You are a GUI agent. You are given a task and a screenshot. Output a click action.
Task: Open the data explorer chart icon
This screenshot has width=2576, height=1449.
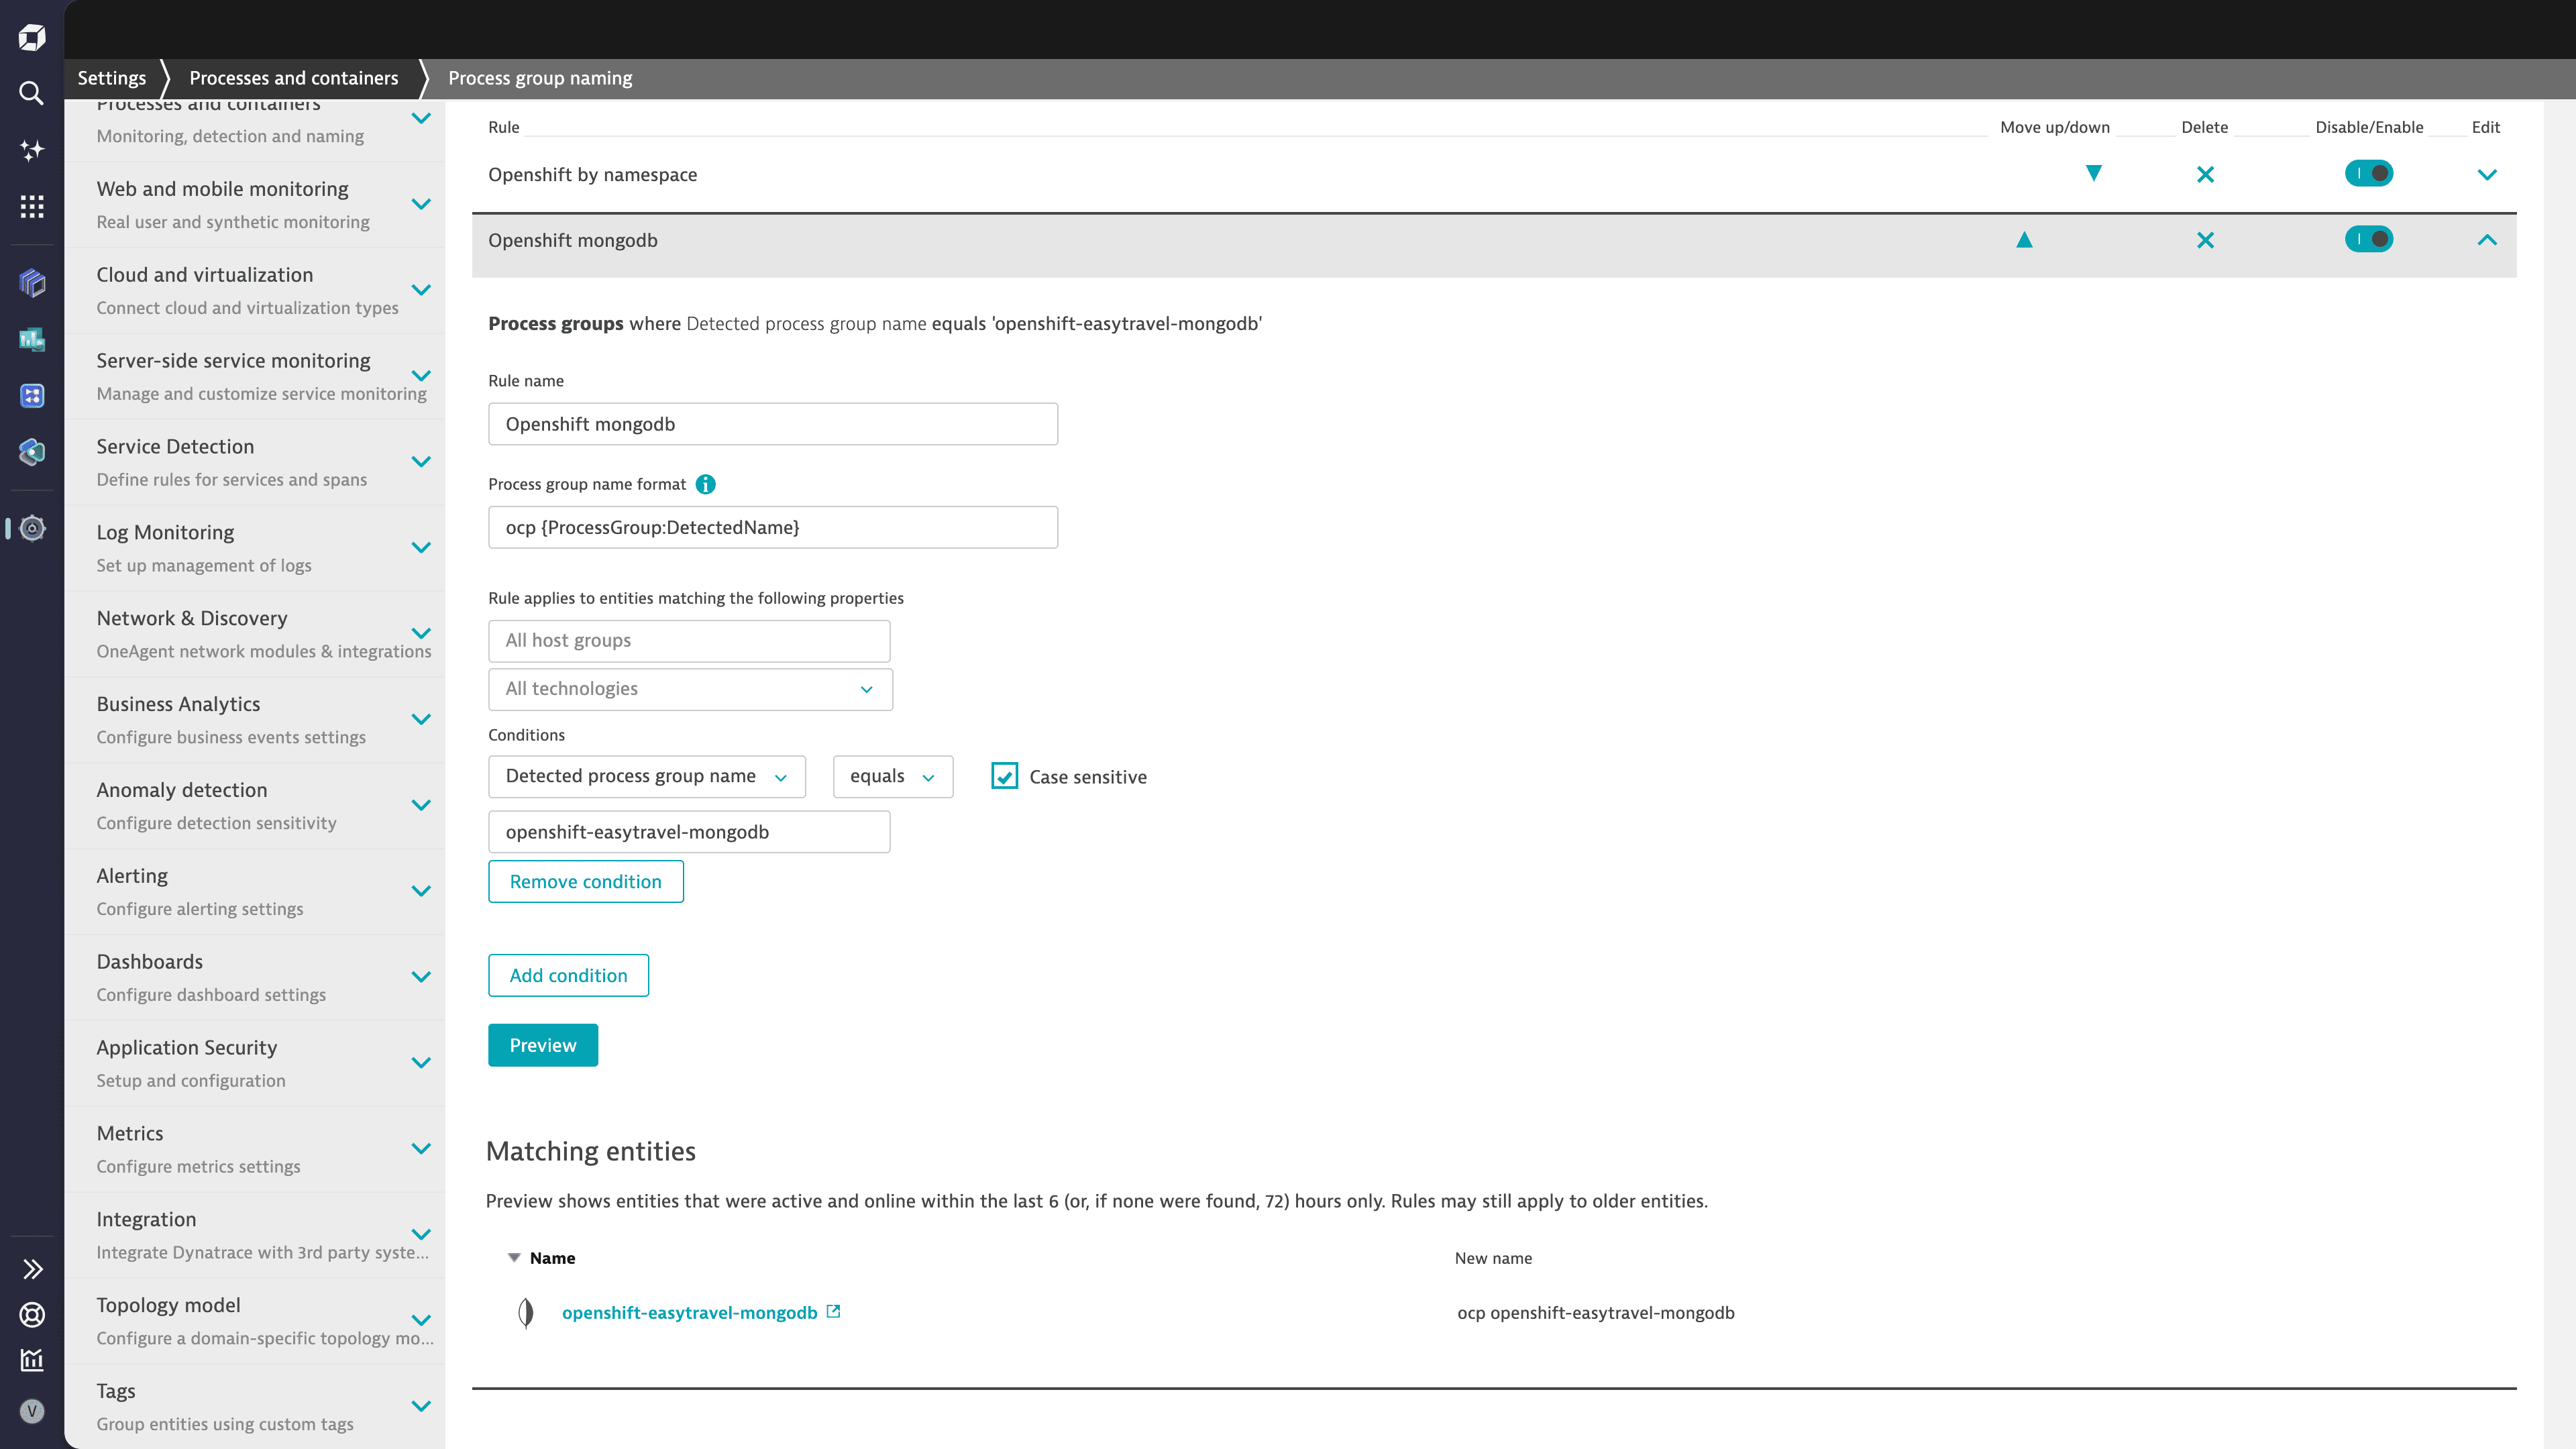pyautogui.click(x=32, y=1360)
